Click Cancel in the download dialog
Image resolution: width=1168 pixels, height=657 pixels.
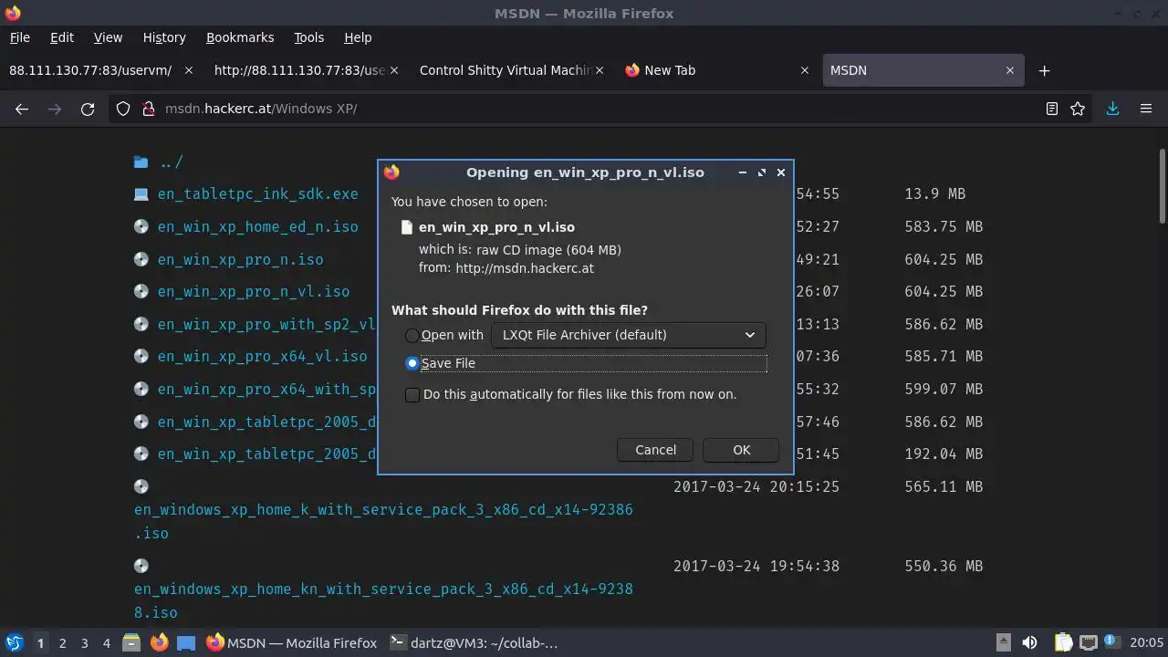click(655, 450)
